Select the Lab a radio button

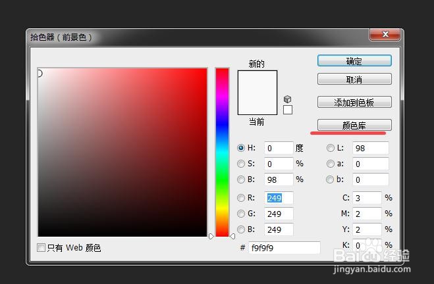[x=330, y=164]
